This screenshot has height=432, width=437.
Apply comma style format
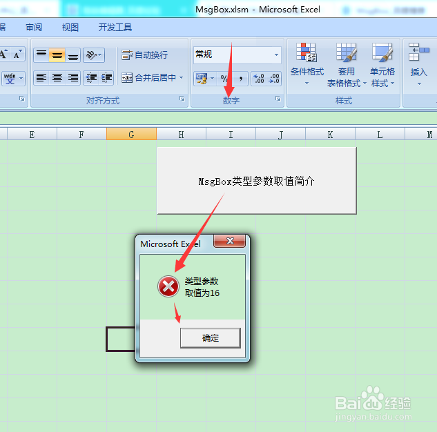(x=240, y=79)
